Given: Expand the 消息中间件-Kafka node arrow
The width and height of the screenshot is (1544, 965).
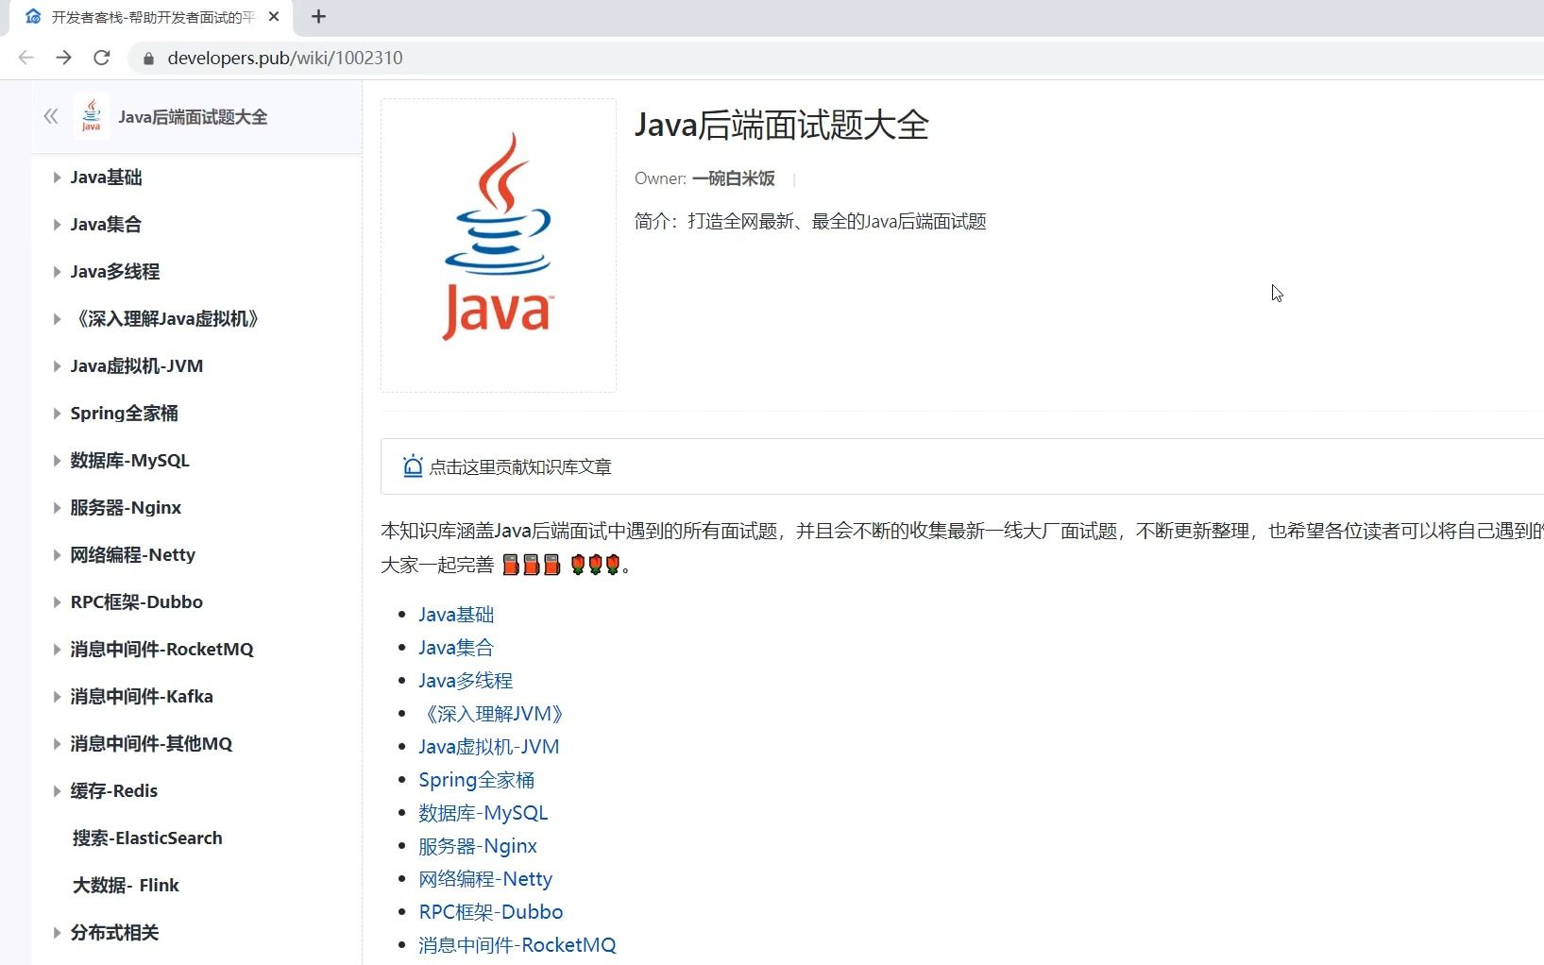Looking at the screenshot, I should coord(57,697).
